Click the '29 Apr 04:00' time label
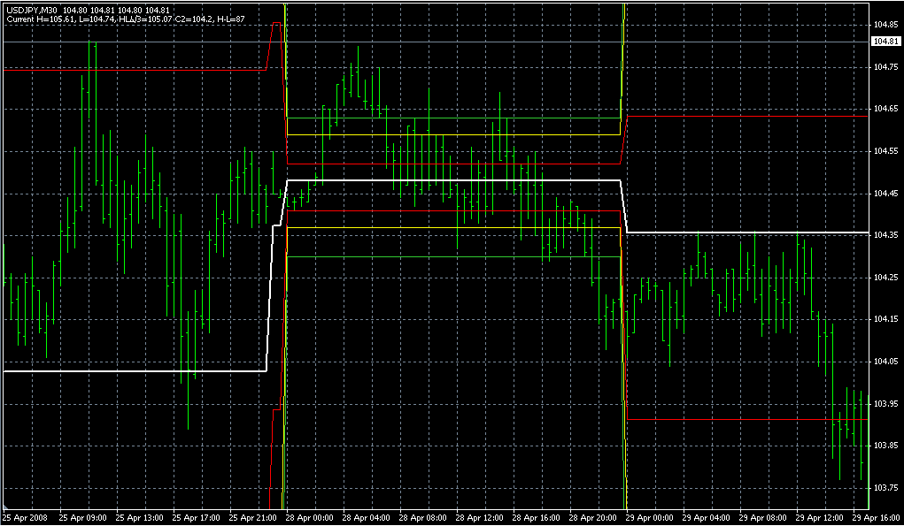 coord(707,518)
